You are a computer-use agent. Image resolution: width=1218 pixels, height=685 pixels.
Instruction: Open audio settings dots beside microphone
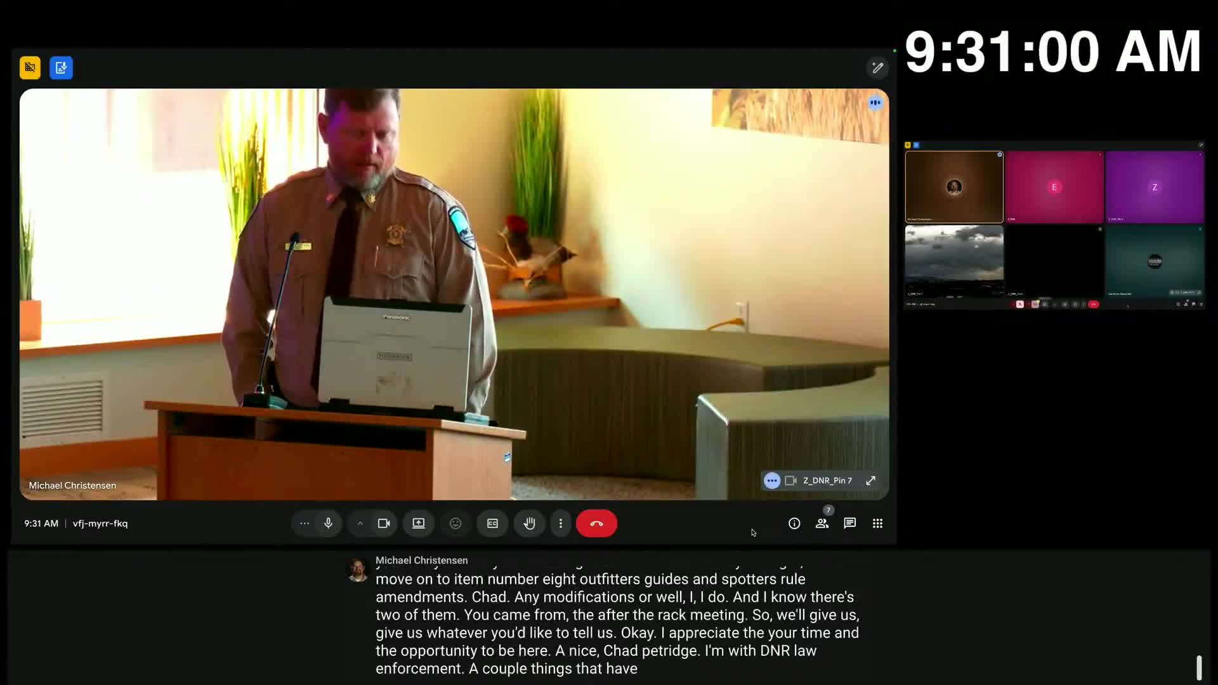(x=304, y=523)
